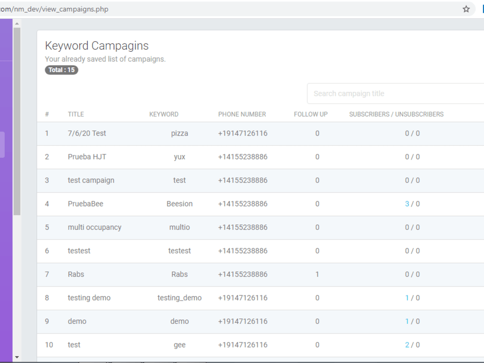Click the Total : 15 badge

[62, 70]
